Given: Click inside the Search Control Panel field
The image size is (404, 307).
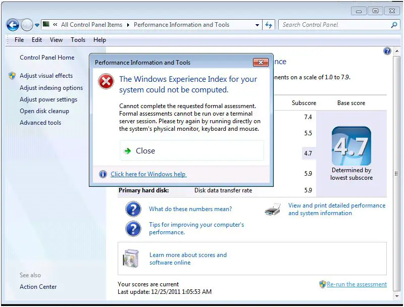Looking at the screenshot, I should tap(333, 25).
